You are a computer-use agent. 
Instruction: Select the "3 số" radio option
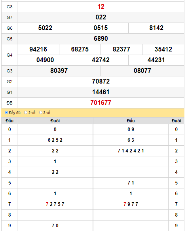41,112
